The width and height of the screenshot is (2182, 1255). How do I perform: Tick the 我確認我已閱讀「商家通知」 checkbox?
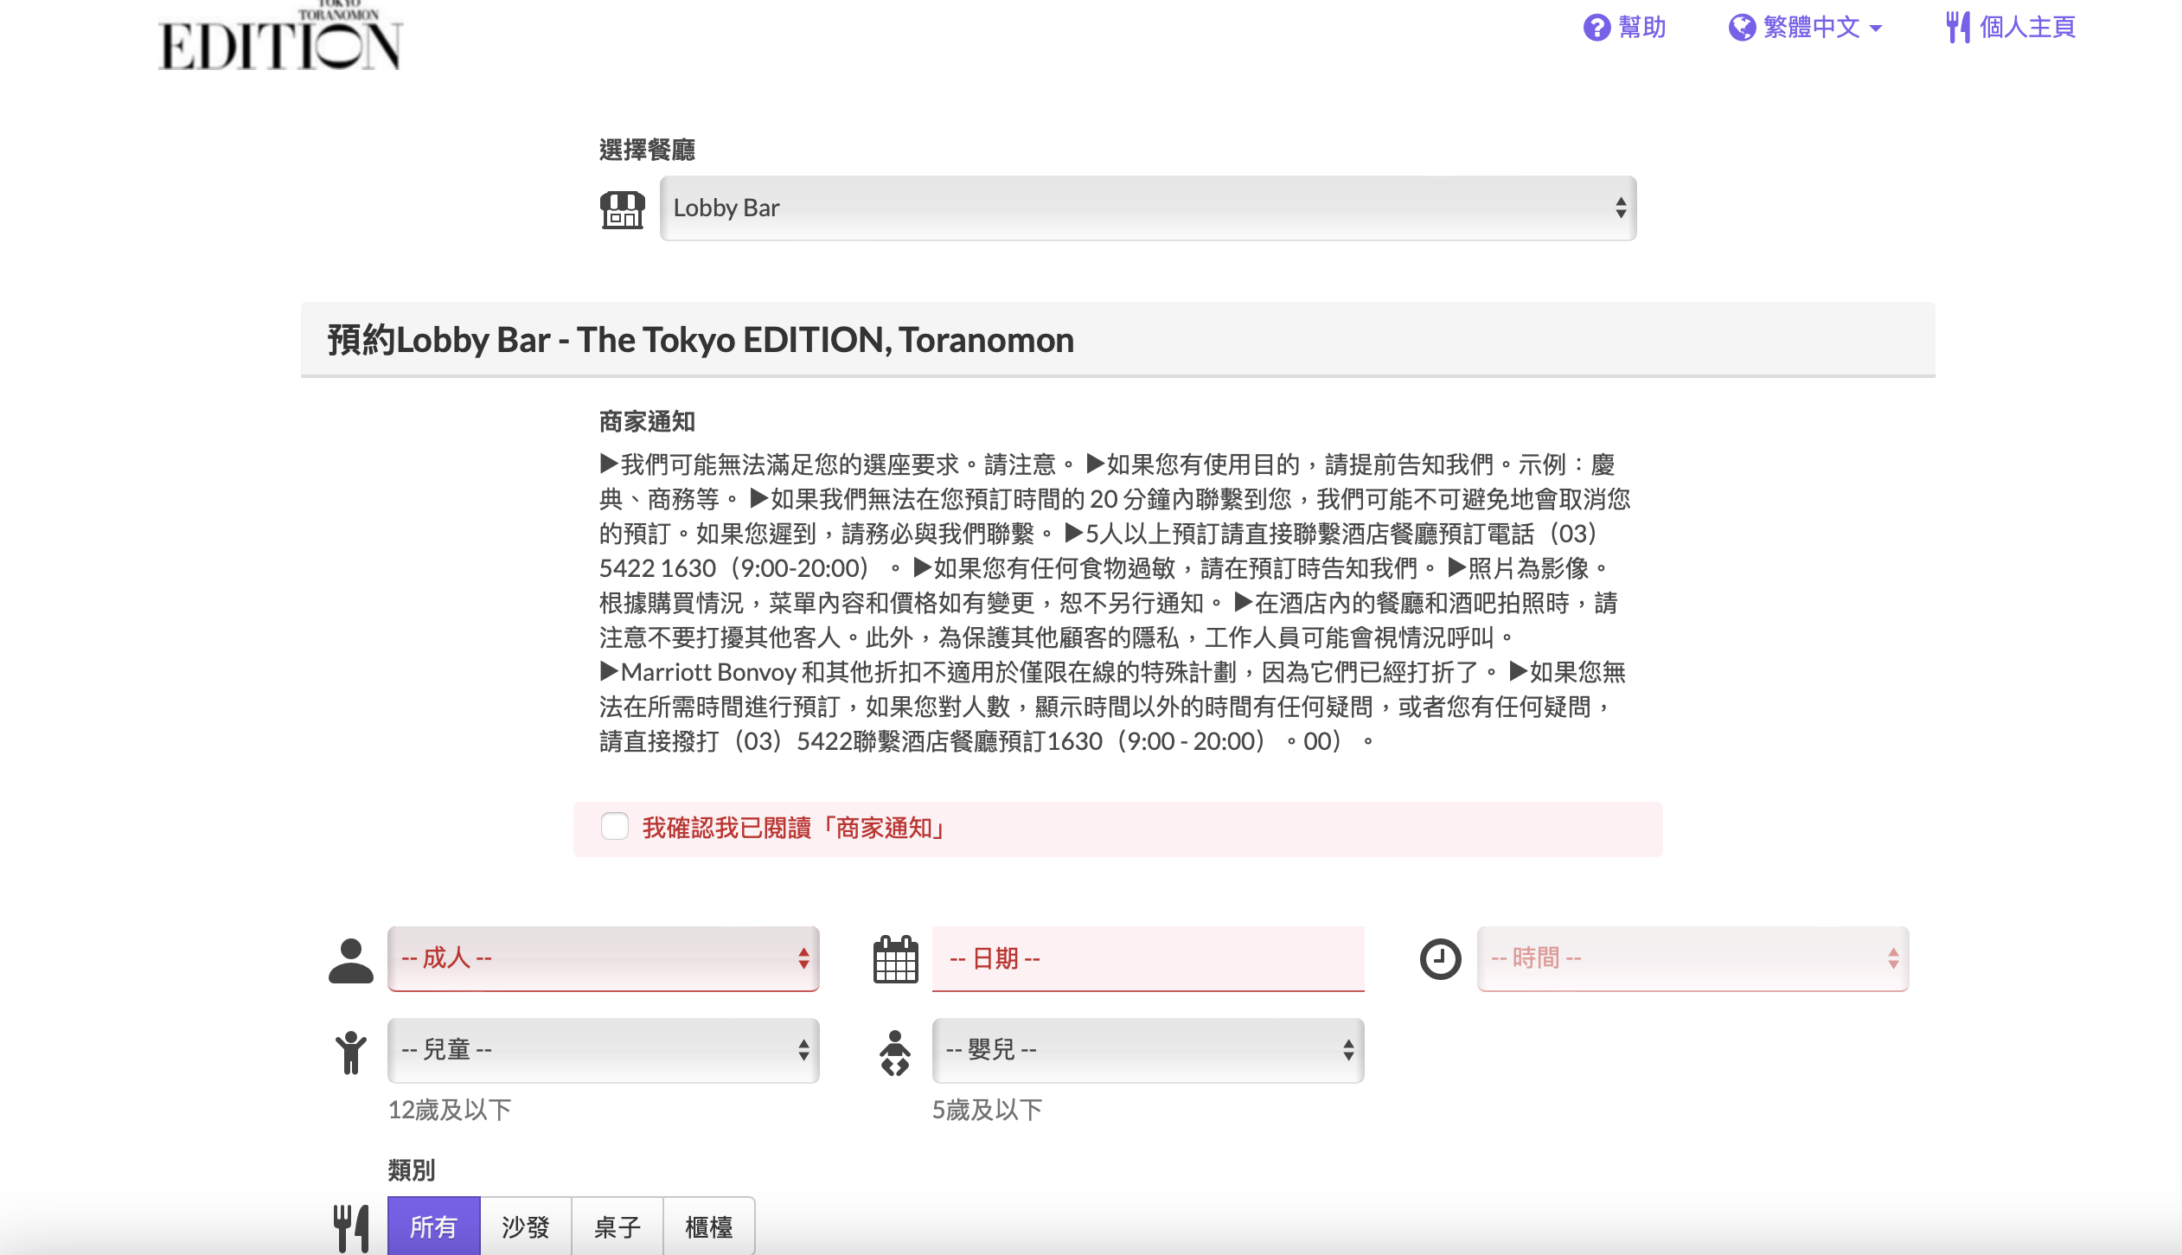(x=615, y=826)
